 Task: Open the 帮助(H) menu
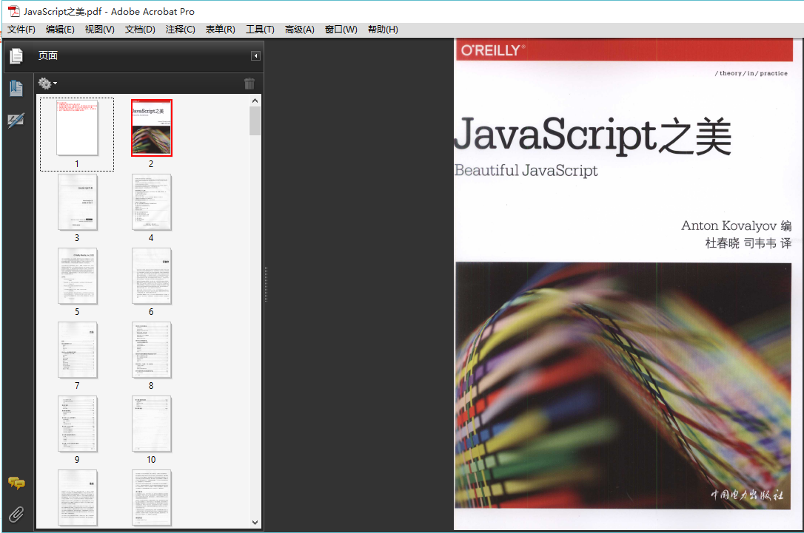pos(383,30)
